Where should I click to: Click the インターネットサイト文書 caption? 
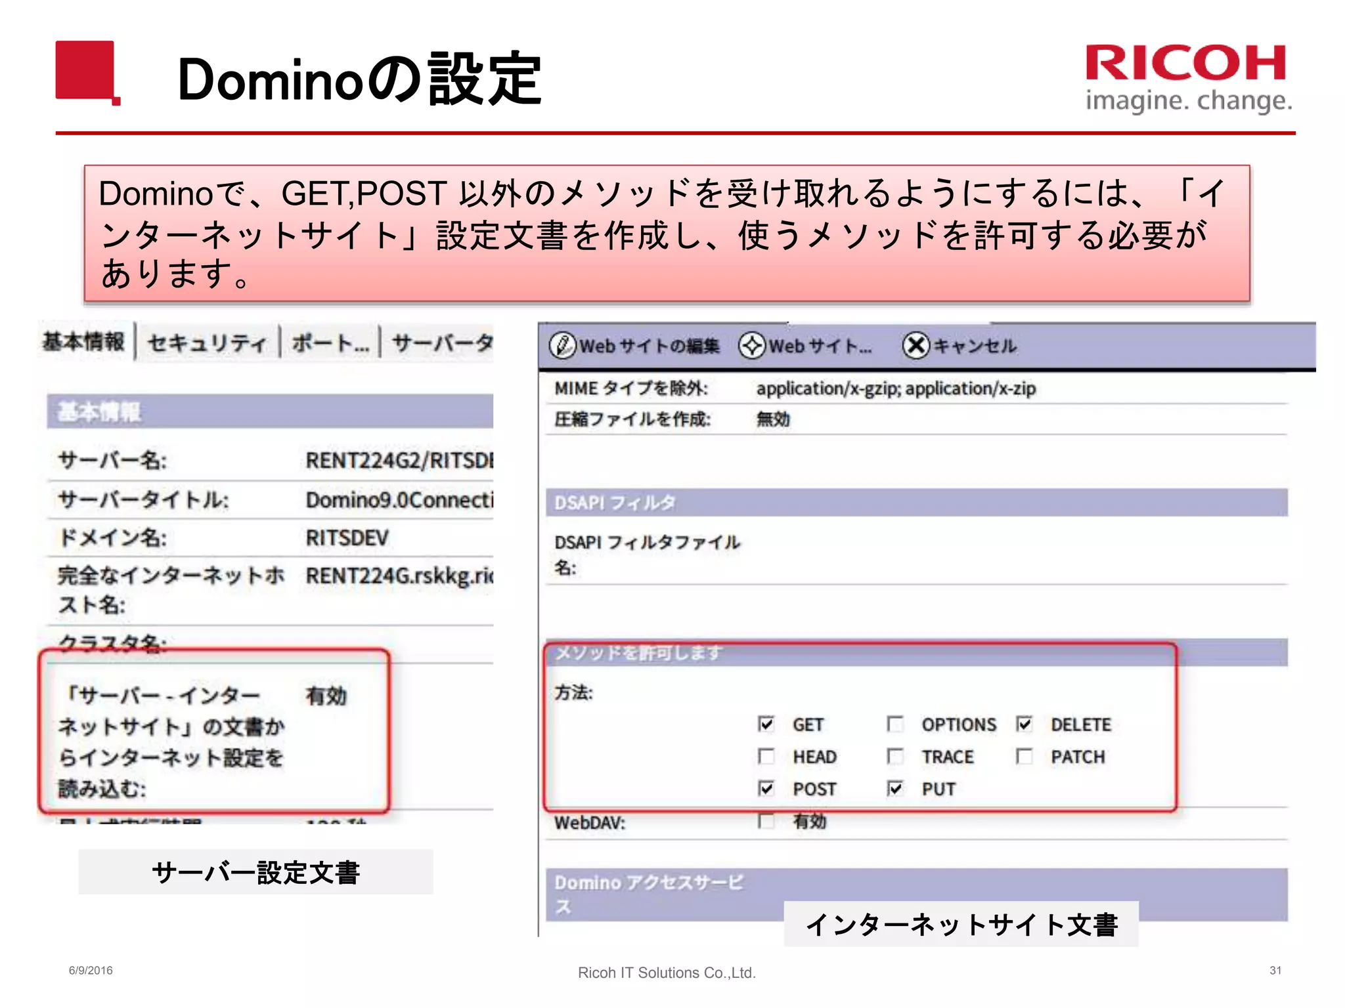coord(961,925)
